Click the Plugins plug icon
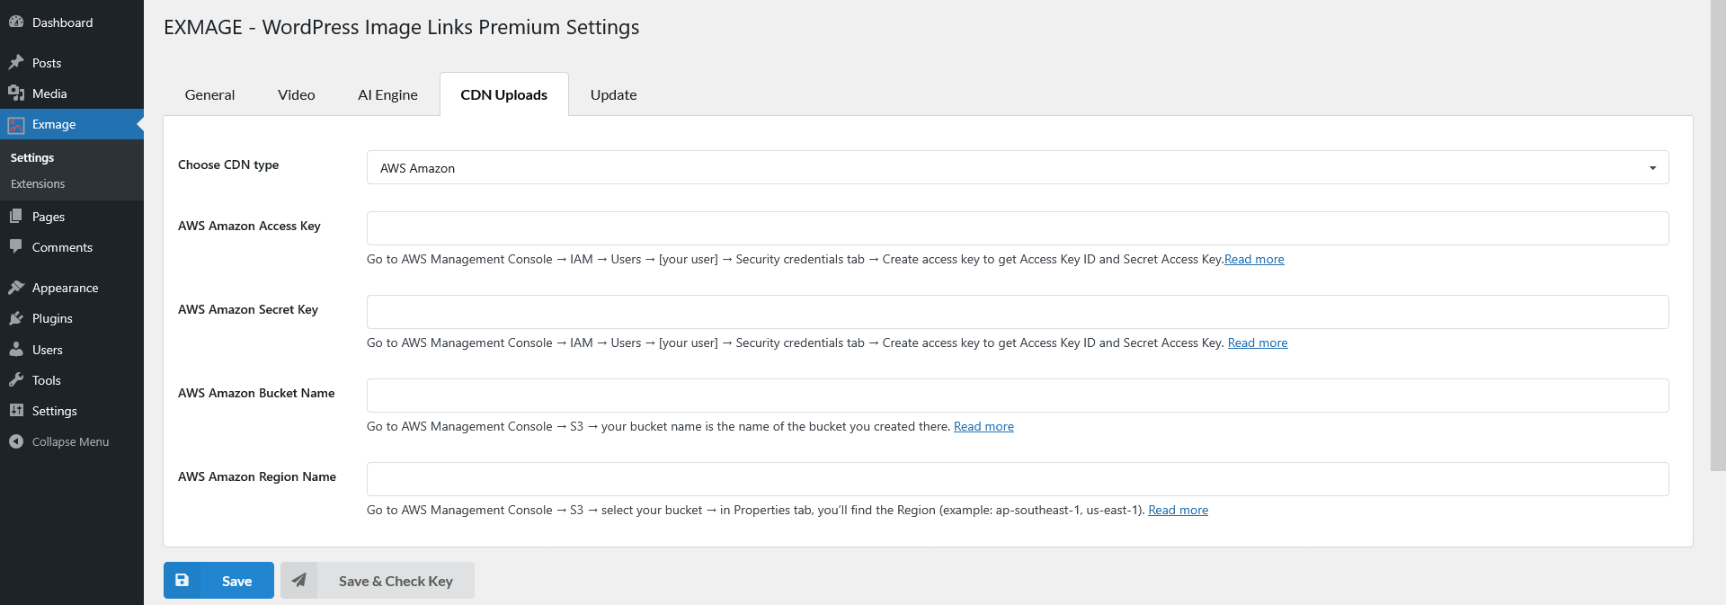This screenshot has height=605, width=1726. (x=16, y=318)
